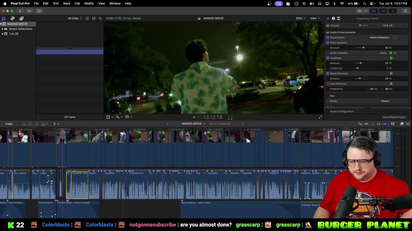Open the Clip menu
Viewport: 412px width, 231px height.
77,4
